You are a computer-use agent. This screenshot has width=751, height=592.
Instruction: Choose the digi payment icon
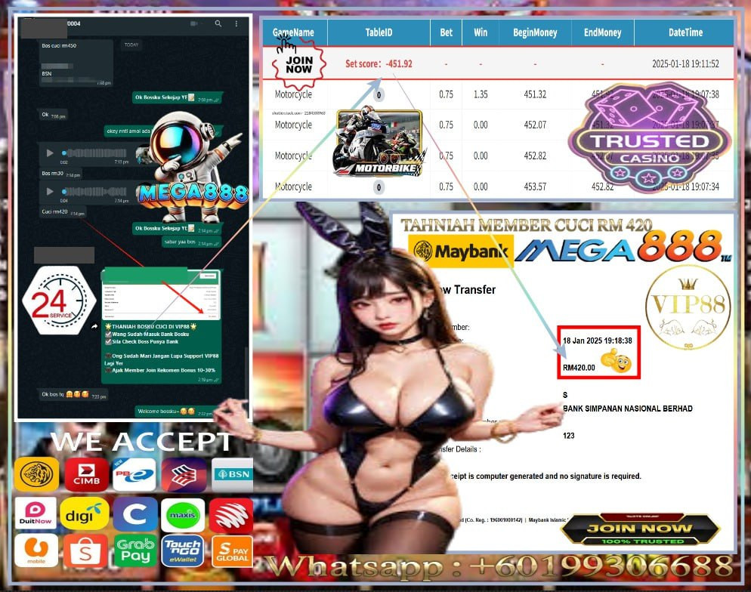tap(85, 514)
